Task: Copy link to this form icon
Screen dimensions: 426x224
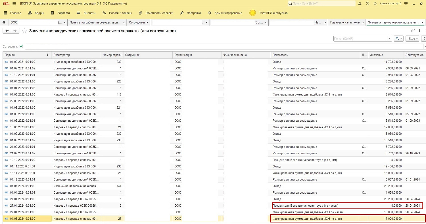Action: [x=413, y=31]
